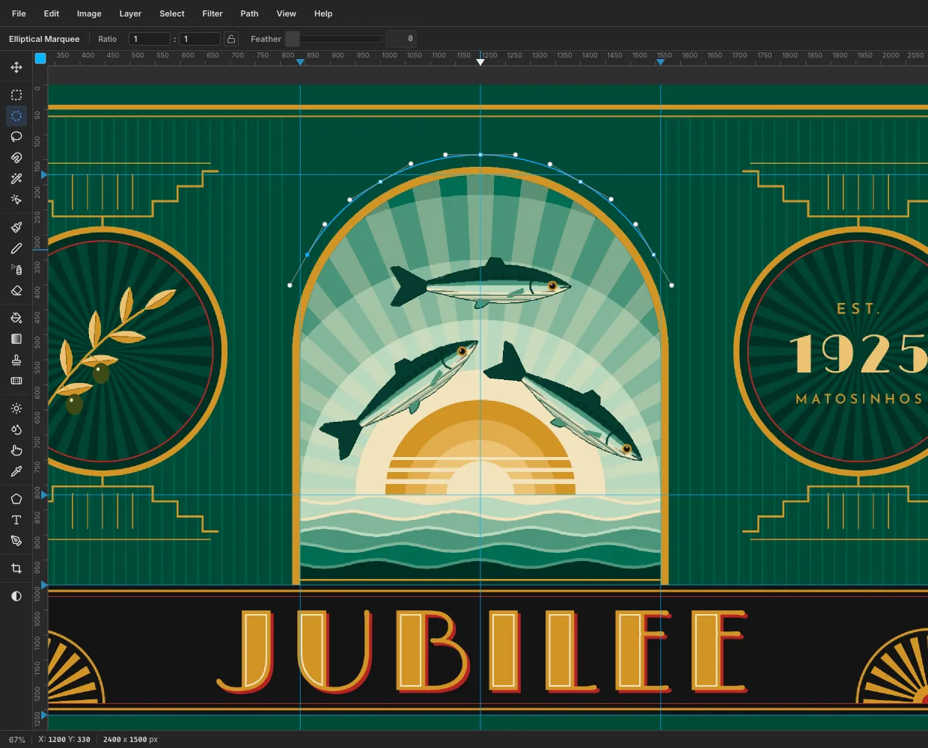Image resolution: width=928 pixels, height=748 pixels.
Task: Select the Blur droplet tool
Action: [x=16, y=429]
